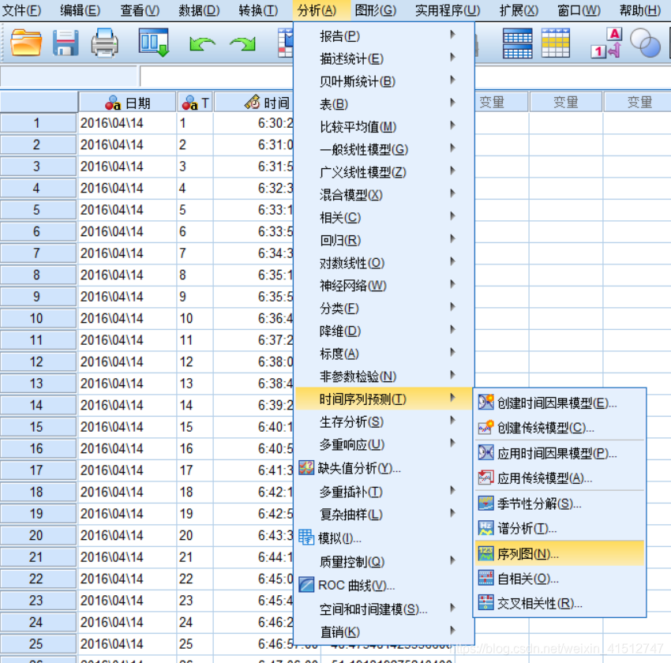Expand 回归(R) submenu
The width and height of the screenshot is (671, 663).
tap(384, 240)
